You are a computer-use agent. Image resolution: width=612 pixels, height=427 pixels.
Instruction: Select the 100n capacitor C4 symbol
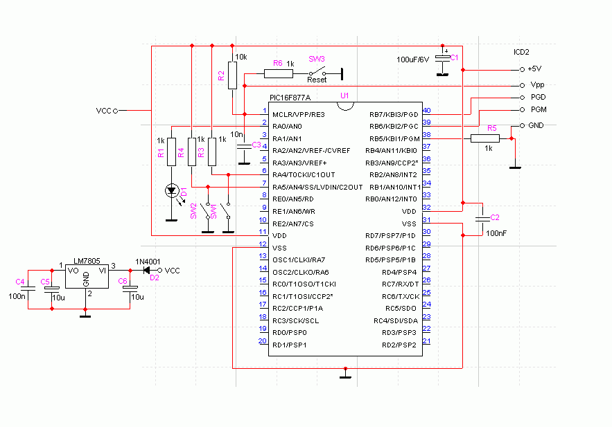pos(28,289)
